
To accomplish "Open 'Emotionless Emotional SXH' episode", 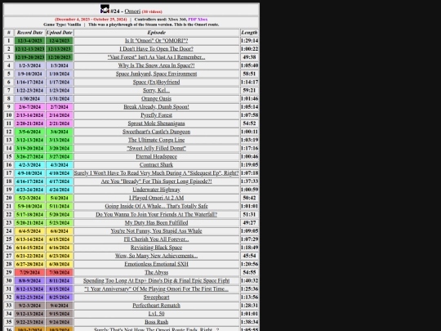I will tap(156, 264).
